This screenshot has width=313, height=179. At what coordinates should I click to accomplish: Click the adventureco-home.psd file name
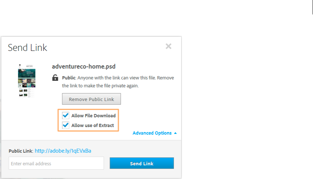(x=84, y=66)
